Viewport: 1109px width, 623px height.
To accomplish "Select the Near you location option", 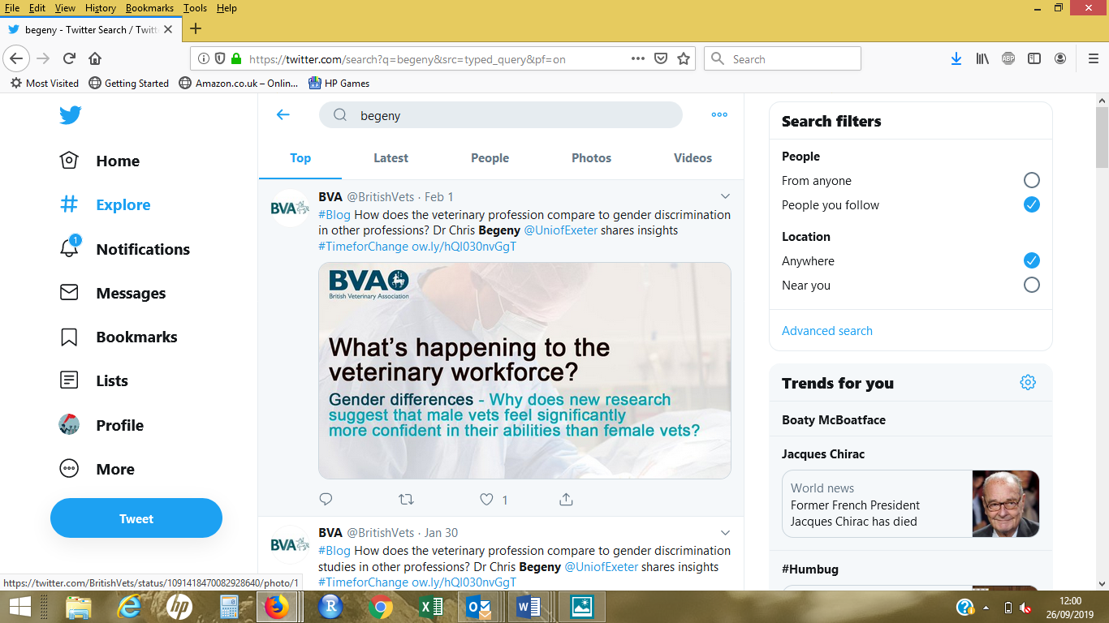I will point(1031,285).
